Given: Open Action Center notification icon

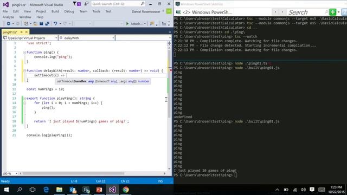Looking at the screenshot, I should click(312, 190).
